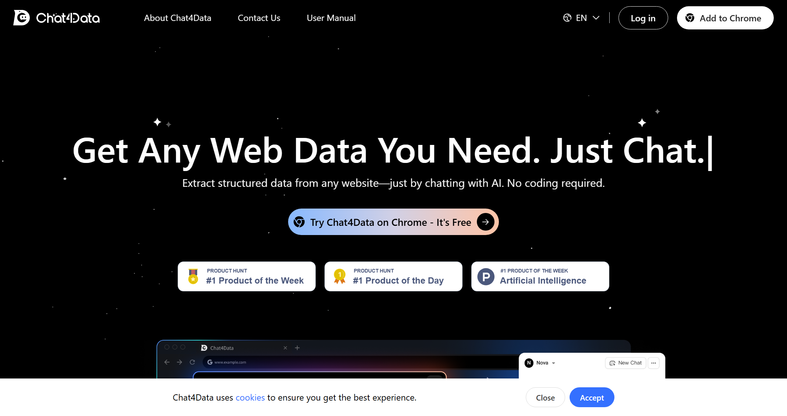Click arrow icon in Try Chat4Data button
The image size is (787, 416).
(x=485, y=222)
